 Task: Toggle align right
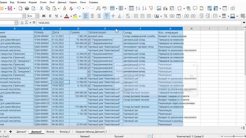[x=99, y=16]
